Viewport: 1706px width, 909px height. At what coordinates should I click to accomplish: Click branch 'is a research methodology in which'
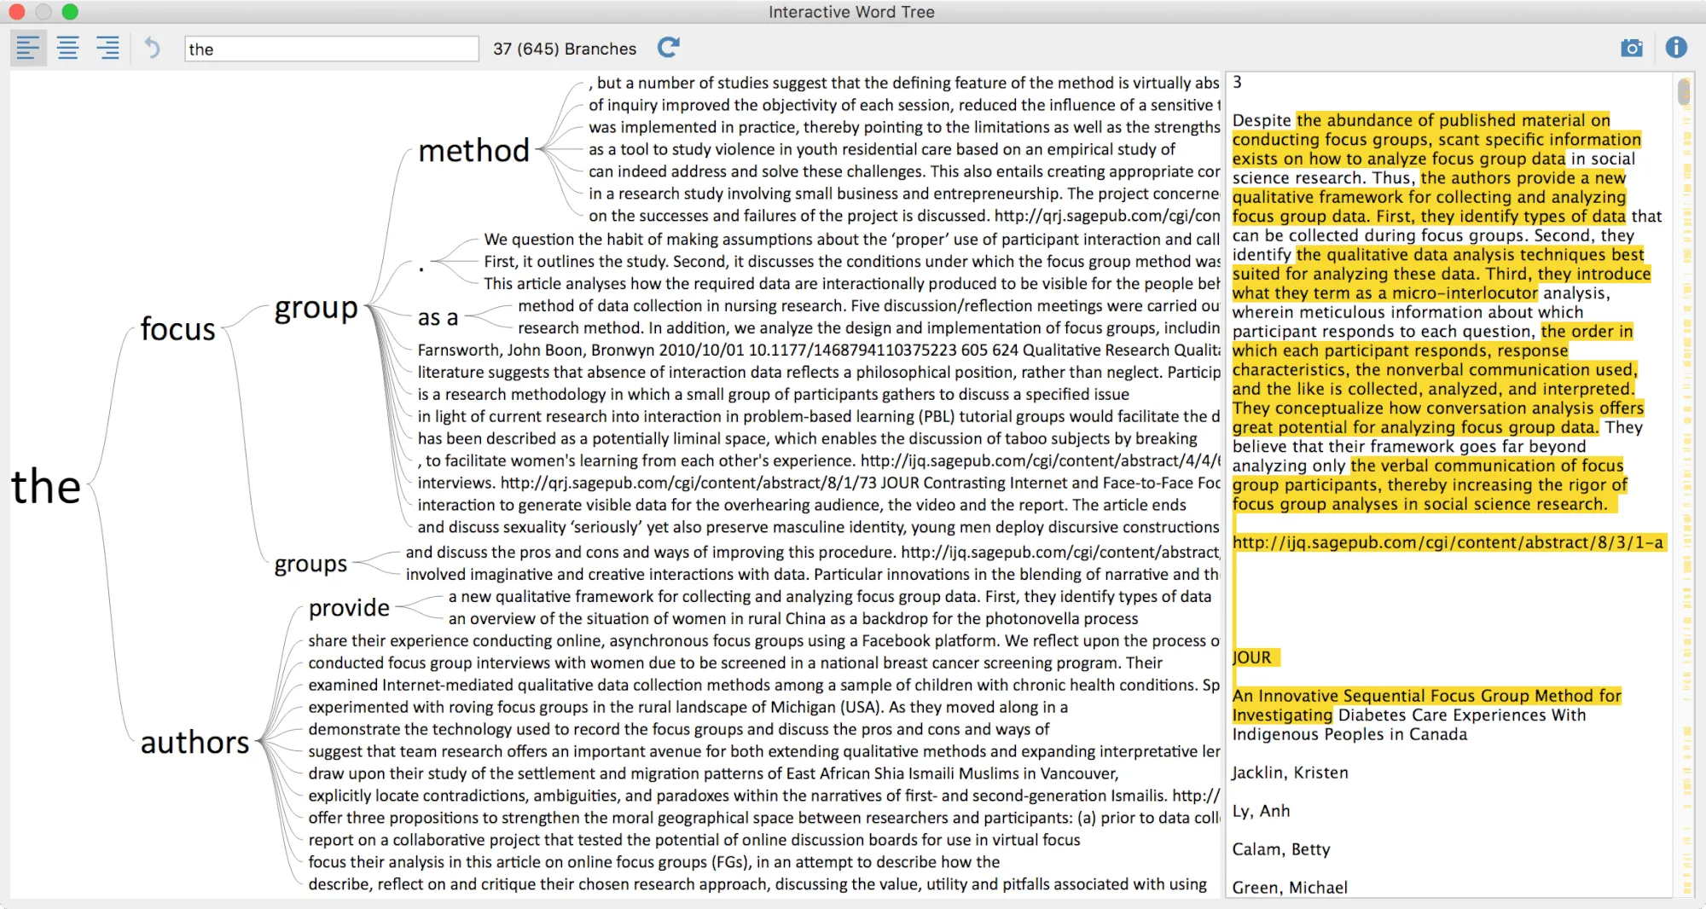773,395
